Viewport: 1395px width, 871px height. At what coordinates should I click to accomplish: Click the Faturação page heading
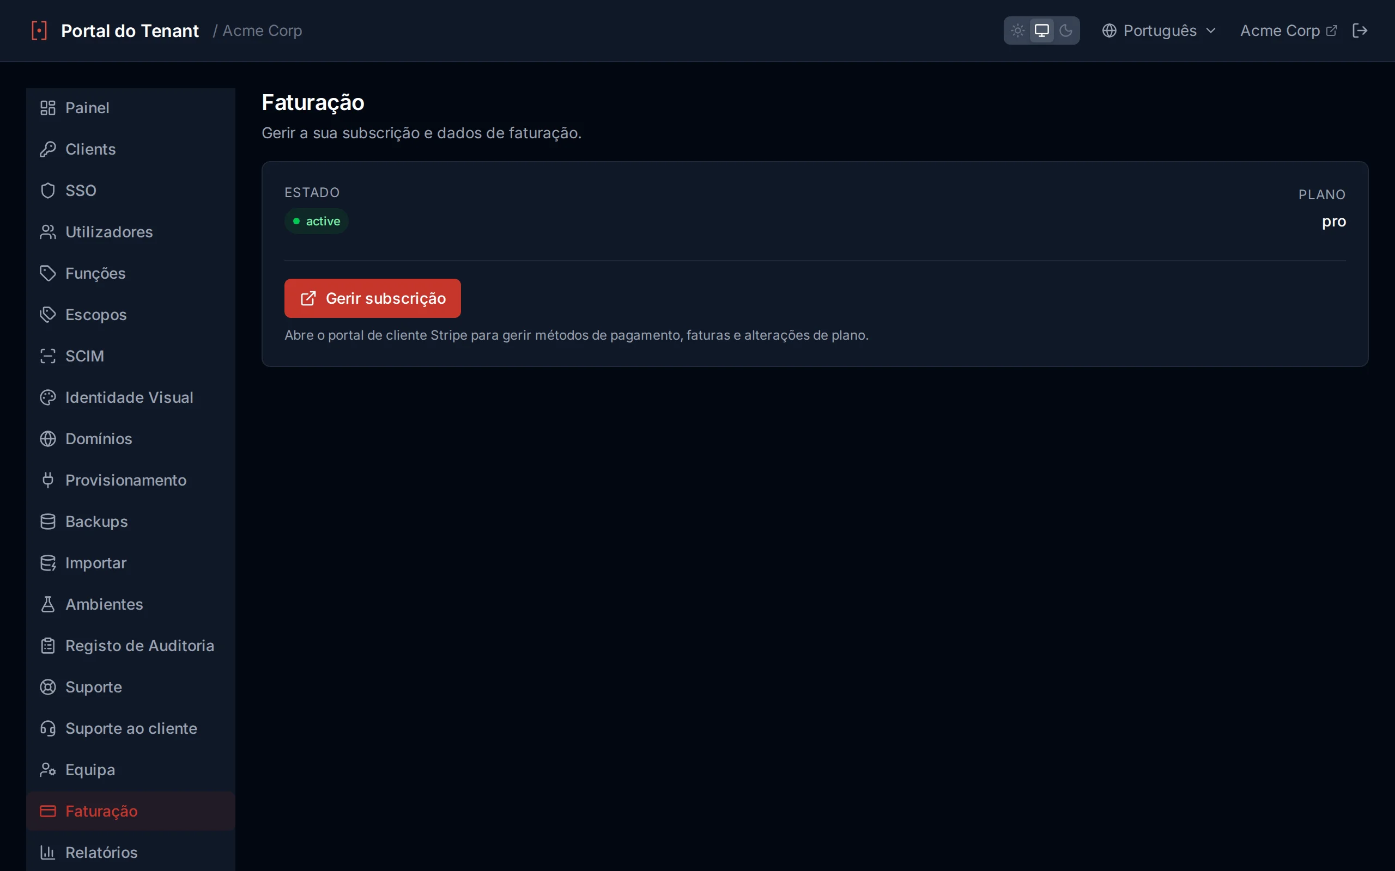coord(313,102)
